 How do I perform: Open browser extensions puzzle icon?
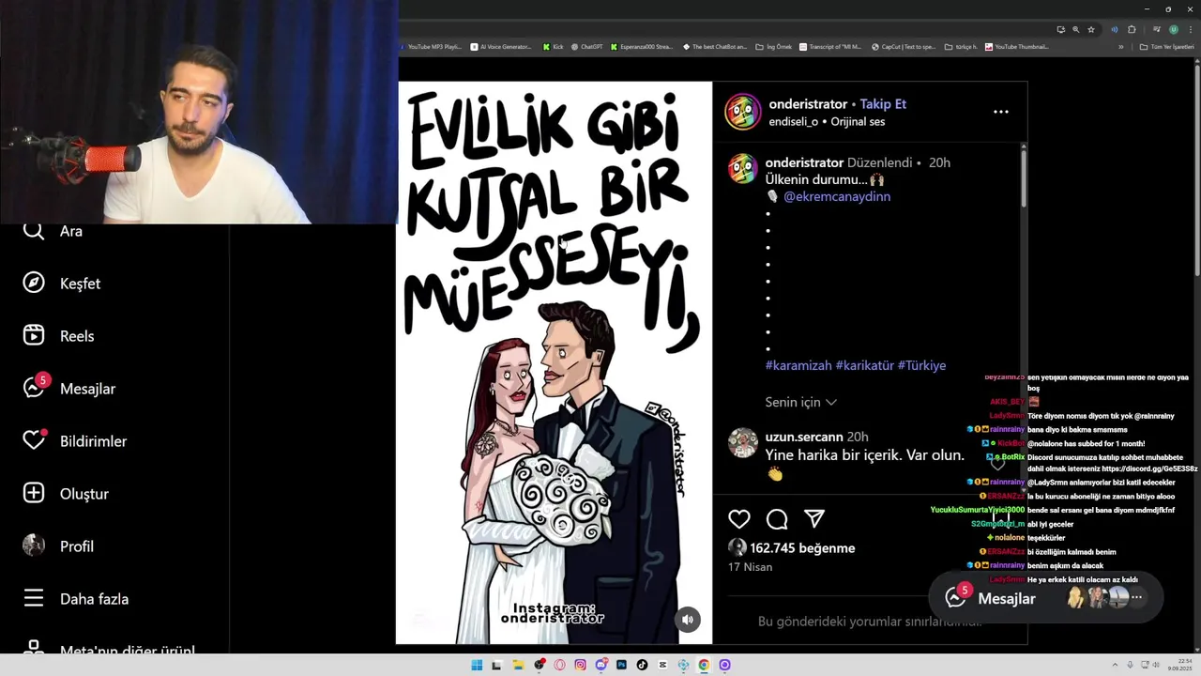click(1132, 29)
